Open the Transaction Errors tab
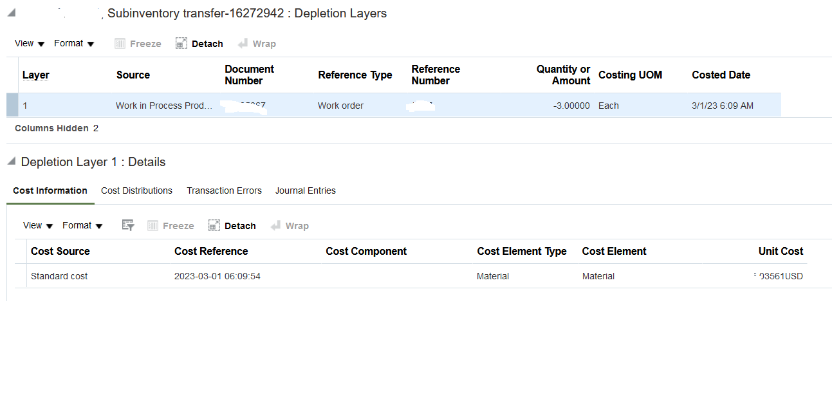The image size is (832, 417). (x=224, y=190)
